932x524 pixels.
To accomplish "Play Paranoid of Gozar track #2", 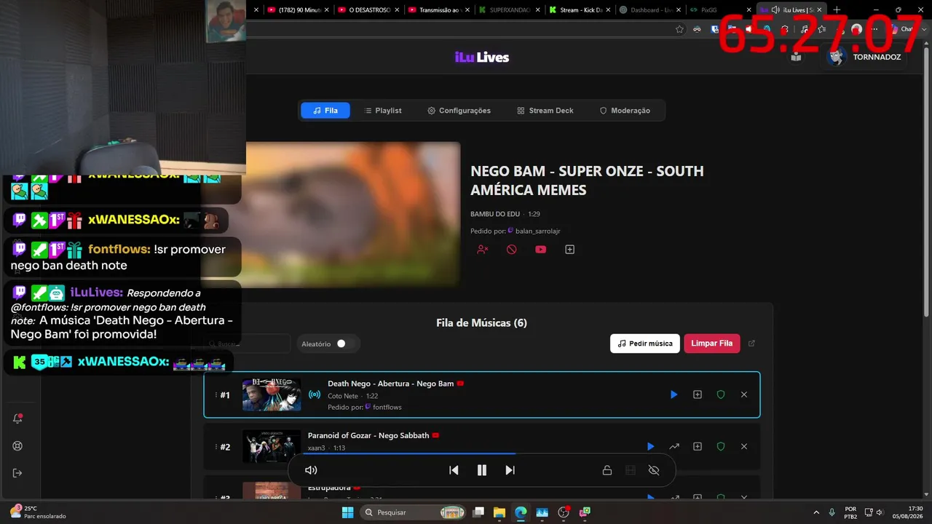I will pos(651,446).
